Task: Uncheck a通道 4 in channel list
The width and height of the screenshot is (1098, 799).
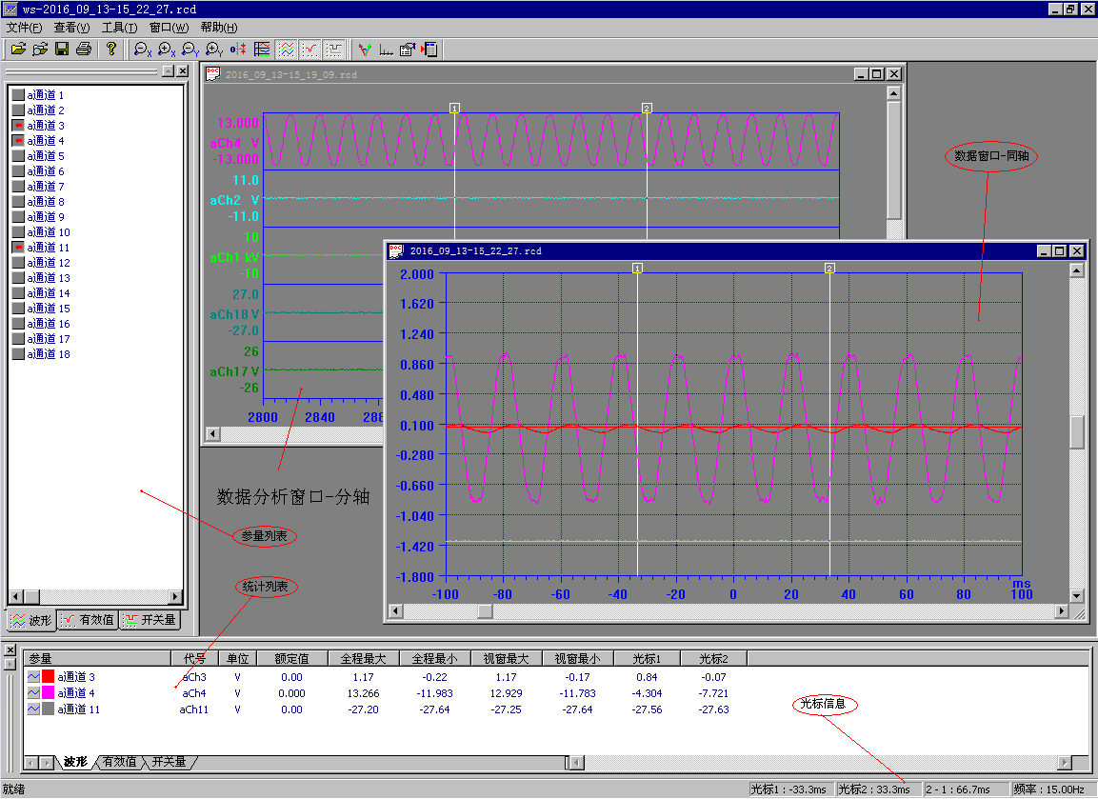Action: [18, 141]
